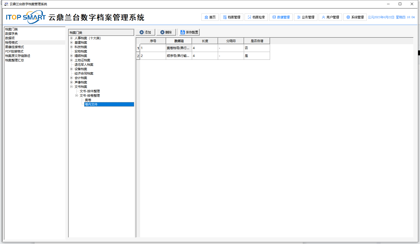The height and width of the screenshot is (244, 420).
Task: Click the 是否自增 cell in row 2
Action: [x=257, y=56]
